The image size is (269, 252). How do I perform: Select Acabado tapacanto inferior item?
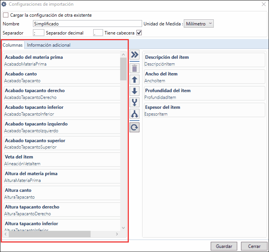[62, 110]
